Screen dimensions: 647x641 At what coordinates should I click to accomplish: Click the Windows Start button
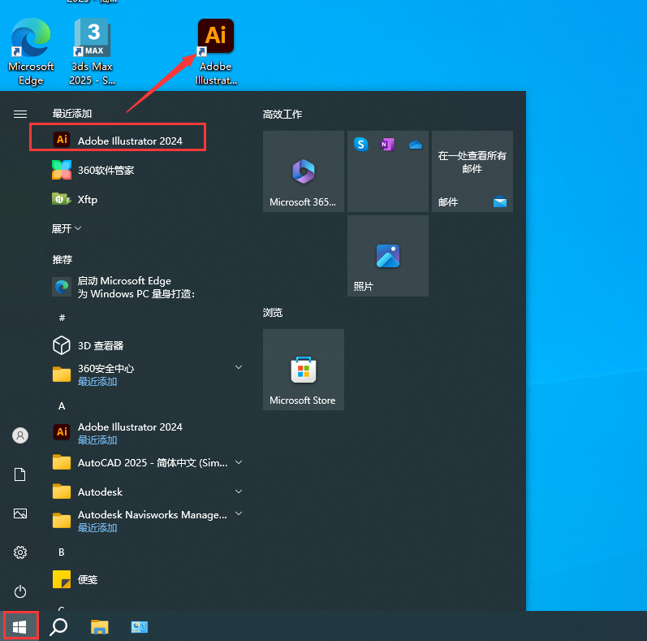pos(20,626)
